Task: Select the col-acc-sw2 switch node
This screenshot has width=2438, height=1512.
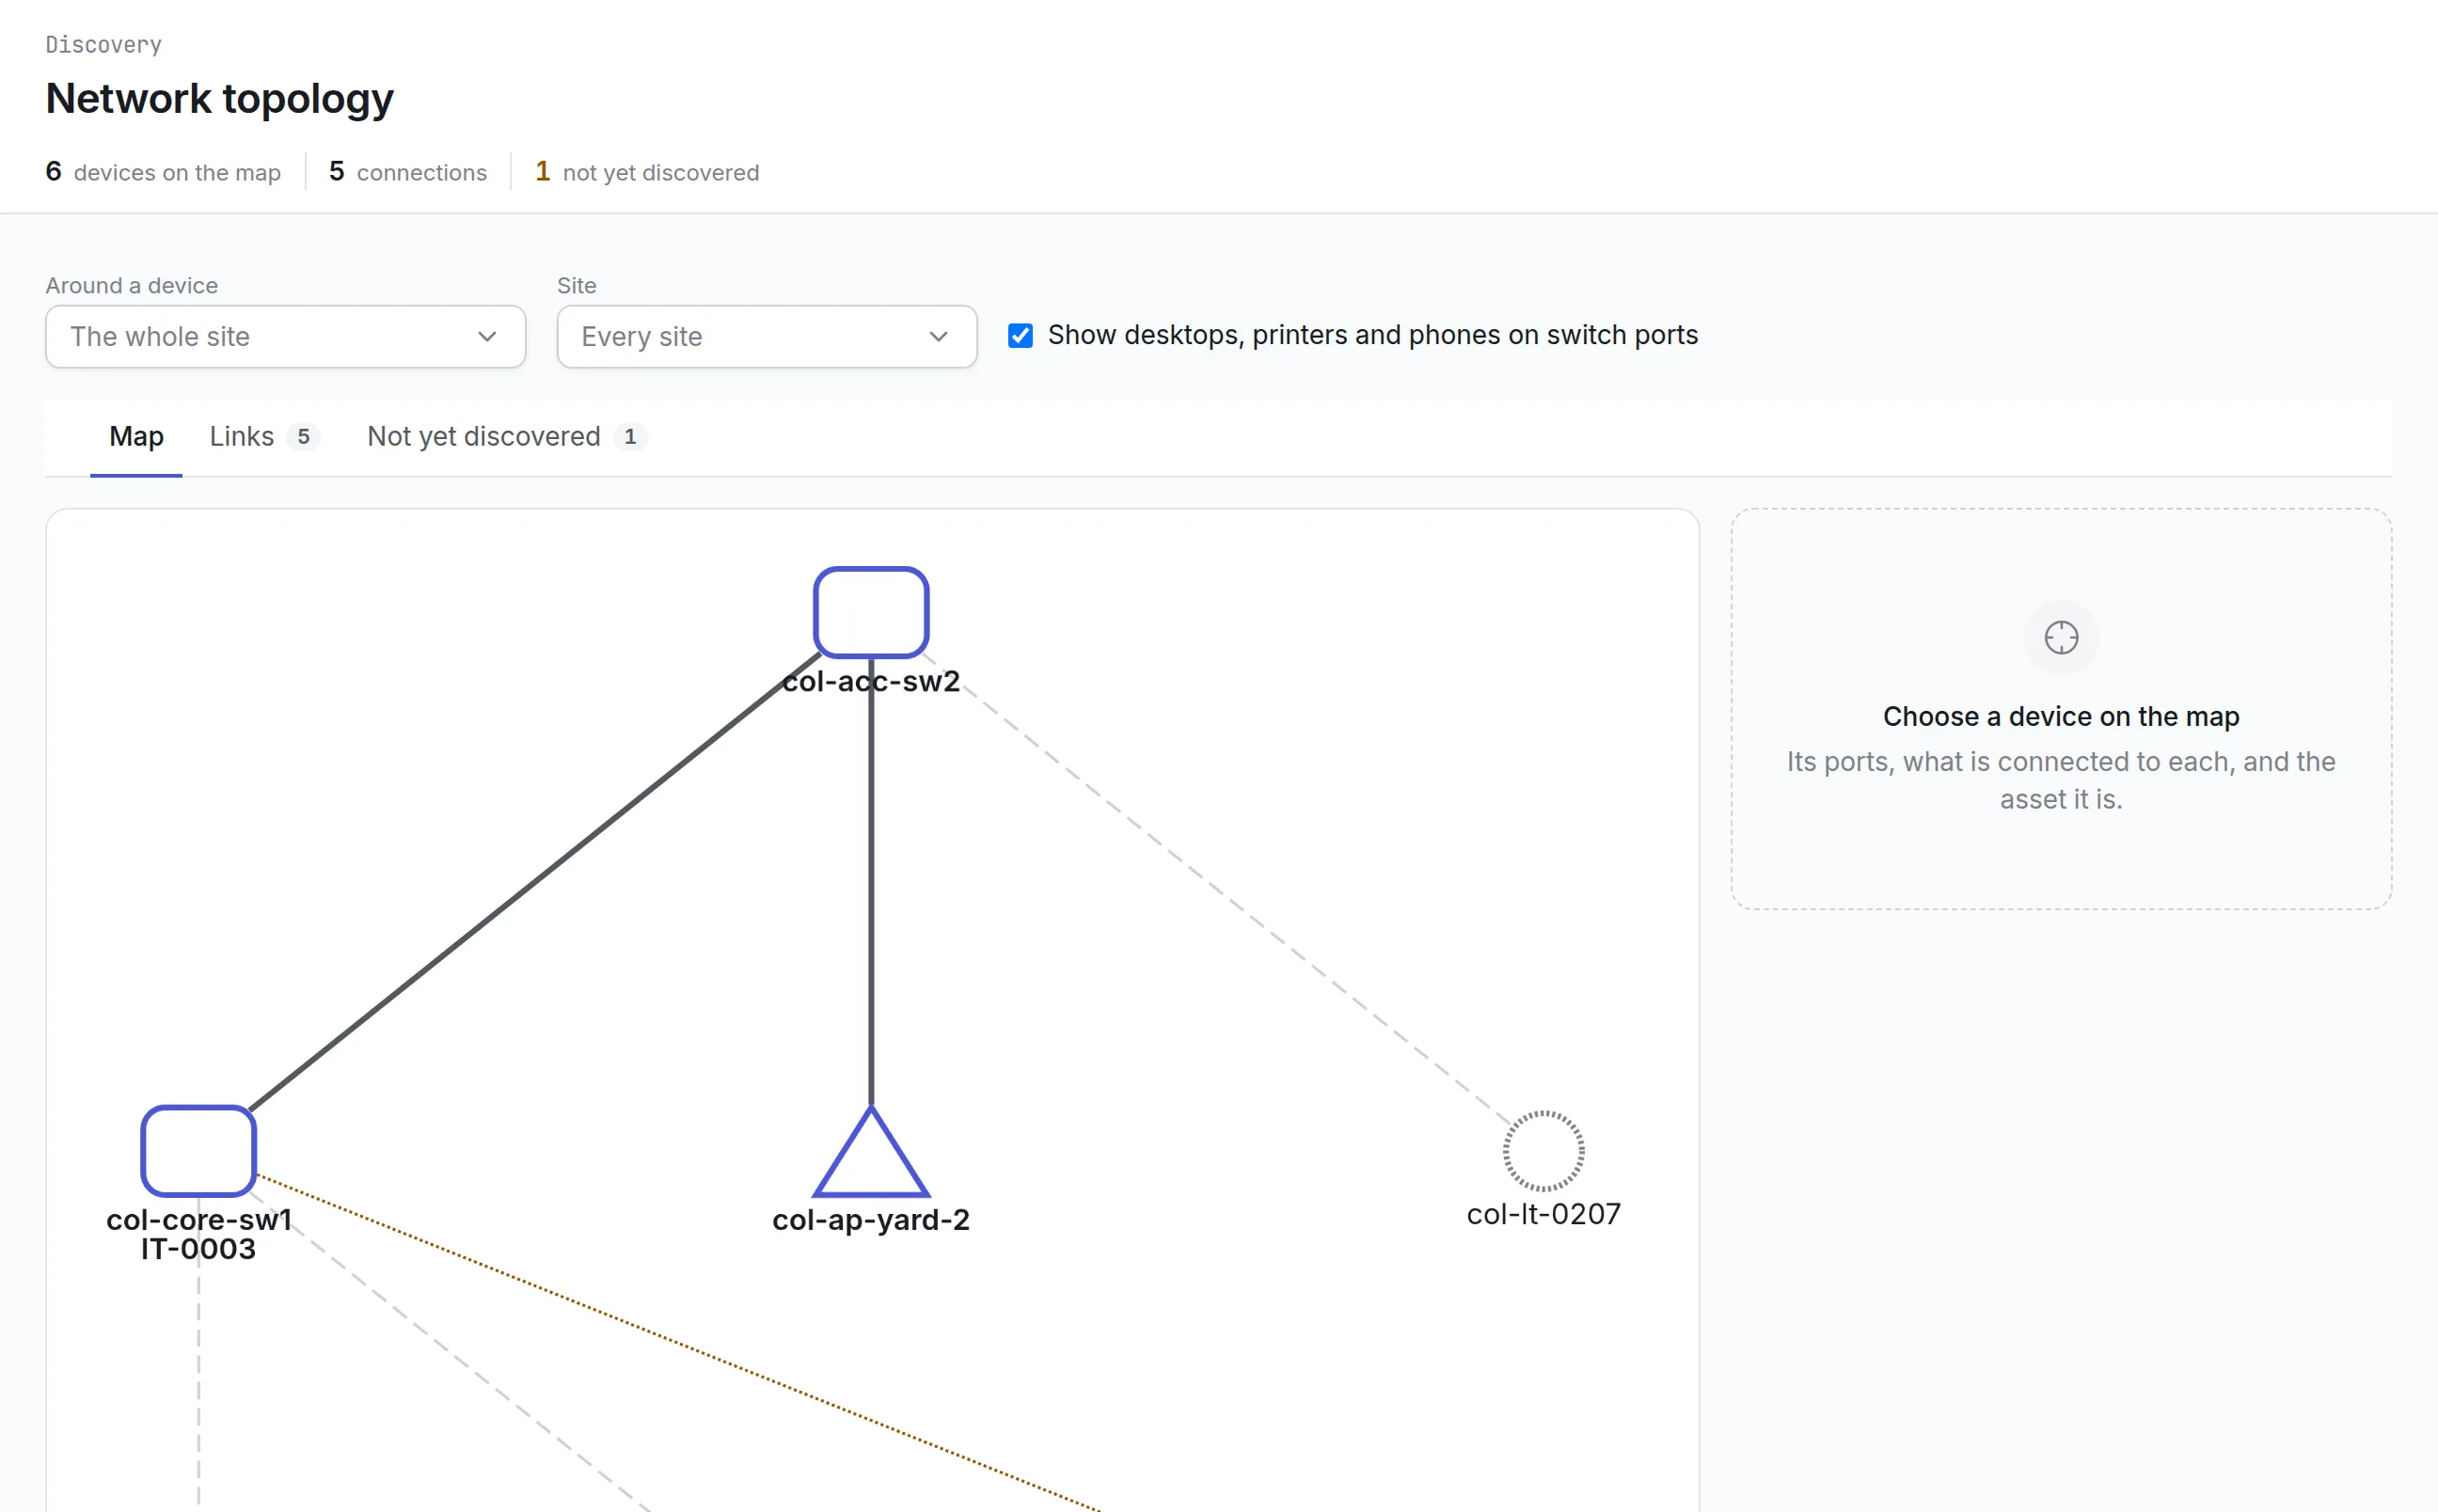Action: coord(870,612)
